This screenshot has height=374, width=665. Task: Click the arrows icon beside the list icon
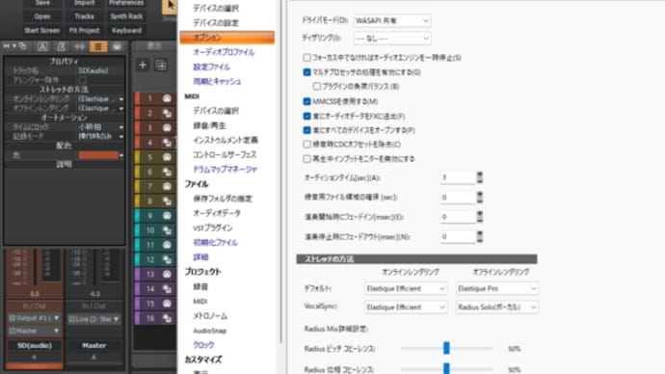pyautogui.click(x=79, y=46)
